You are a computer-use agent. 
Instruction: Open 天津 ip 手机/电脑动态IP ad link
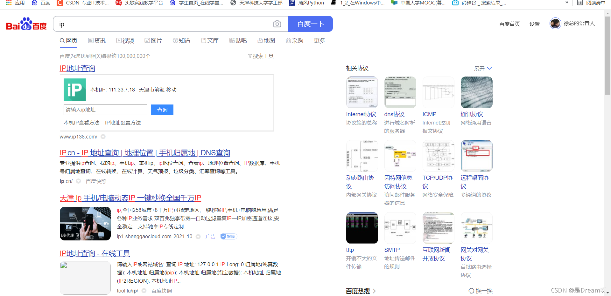point(130,198)
